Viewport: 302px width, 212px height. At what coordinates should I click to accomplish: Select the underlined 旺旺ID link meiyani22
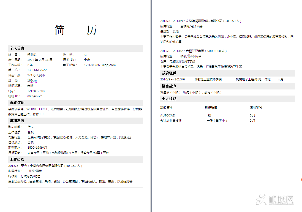(34, 96)
